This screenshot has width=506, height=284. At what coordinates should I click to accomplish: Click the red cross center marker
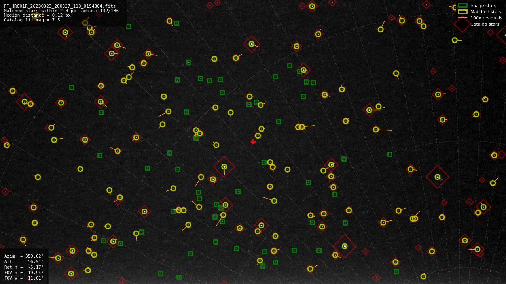pos(253,142)
